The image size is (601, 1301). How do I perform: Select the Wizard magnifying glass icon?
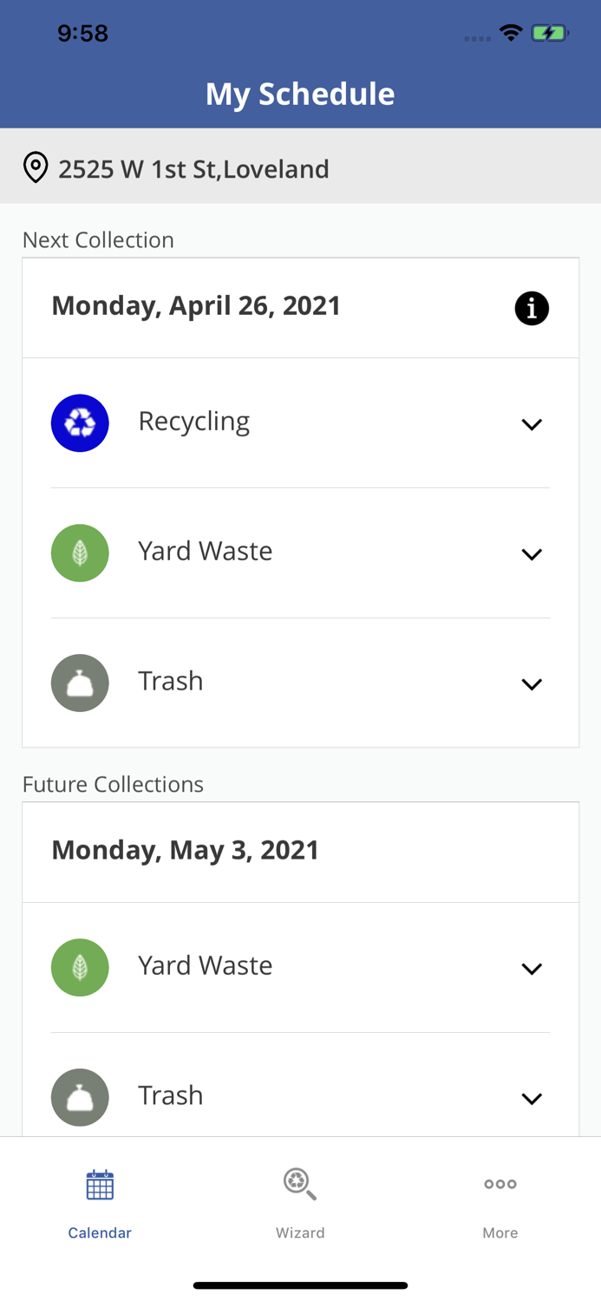point(300,1182)
